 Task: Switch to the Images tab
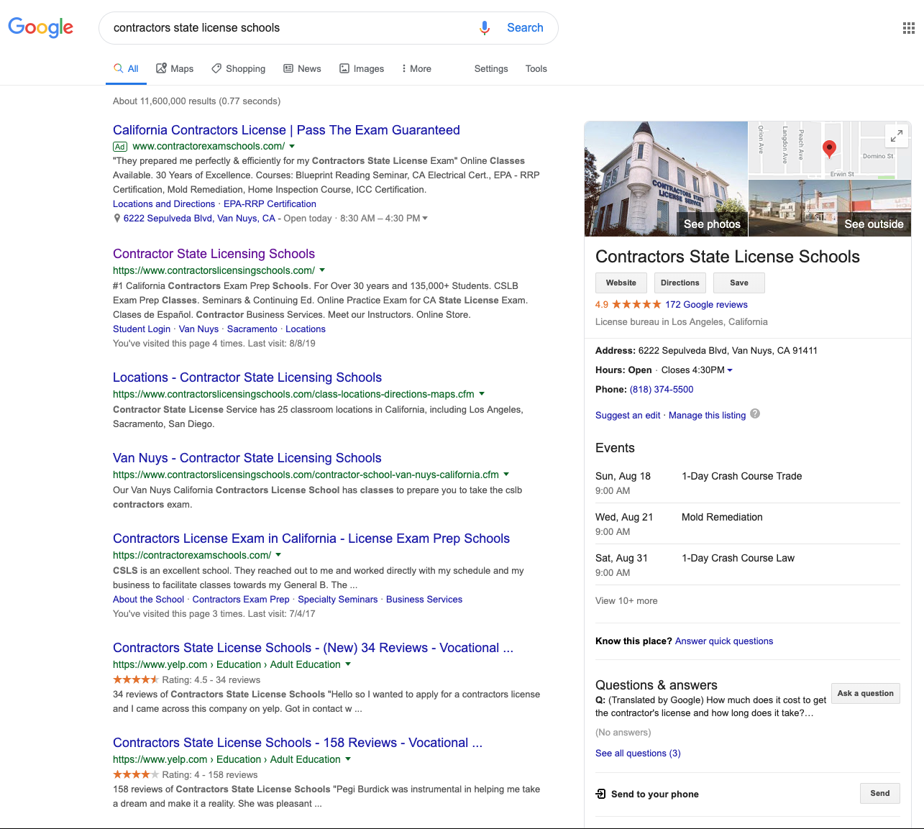362,69
